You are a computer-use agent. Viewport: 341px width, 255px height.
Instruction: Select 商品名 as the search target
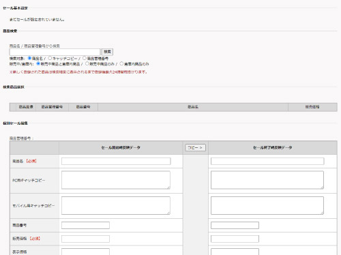tap(29, 58)
